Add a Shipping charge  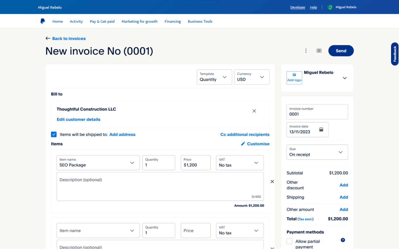344,197
